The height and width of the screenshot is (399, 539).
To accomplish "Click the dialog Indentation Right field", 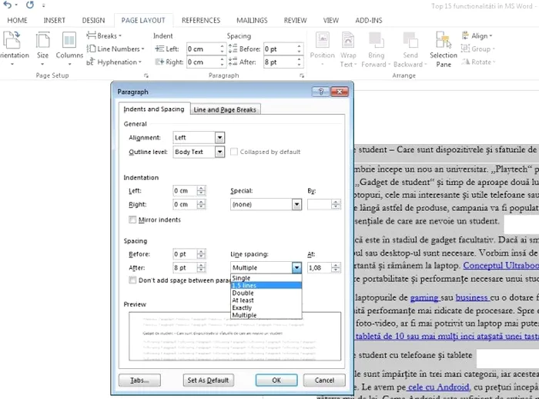I will coord(185,204).
